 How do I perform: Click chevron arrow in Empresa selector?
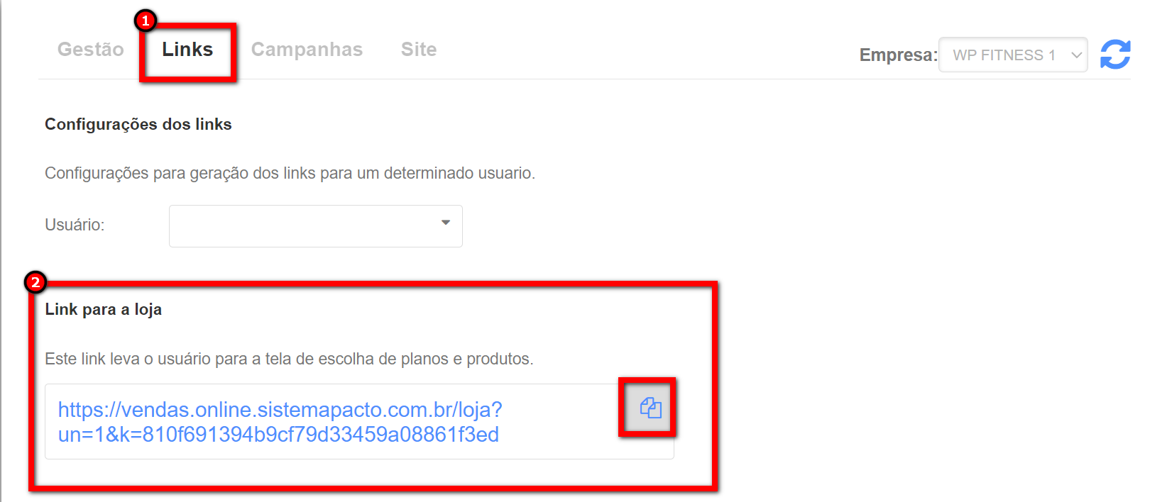point(1076,55)
